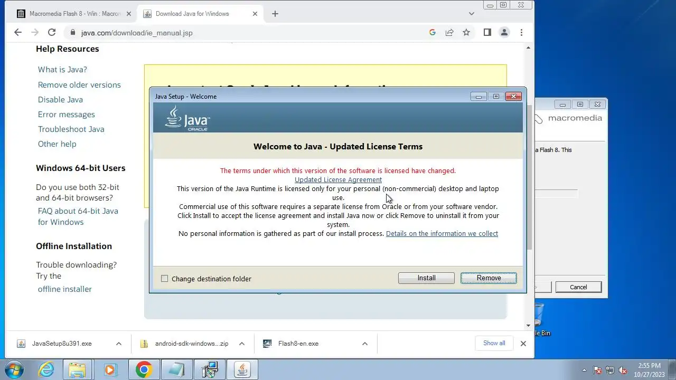Click the page scrollbar up arrow
The image size is (676, 380).
[528, 48]
